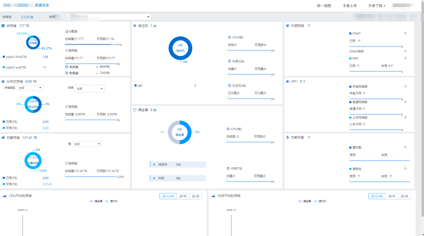Click the distributed storage 使用率 clock icon
Viewport: 424px width, 236px height.
[67, 107]
